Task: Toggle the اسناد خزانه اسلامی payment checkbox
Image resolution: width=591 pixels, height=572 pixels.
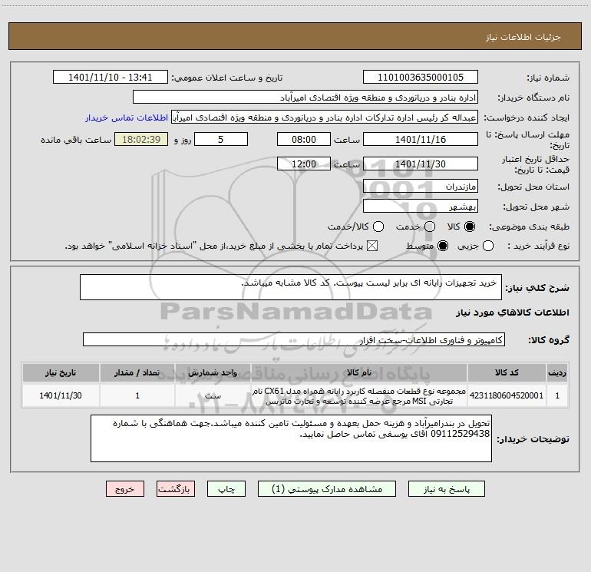Action: pyautogui.click(x=372, y=246)
